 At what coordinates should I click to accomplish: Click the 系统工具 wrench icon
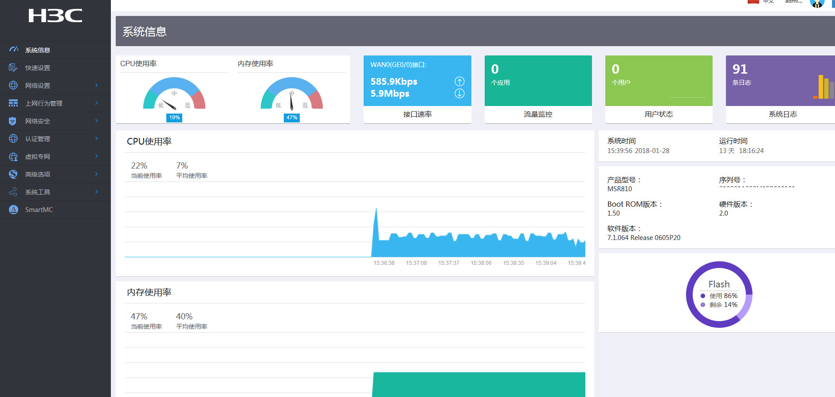point(13,192)
